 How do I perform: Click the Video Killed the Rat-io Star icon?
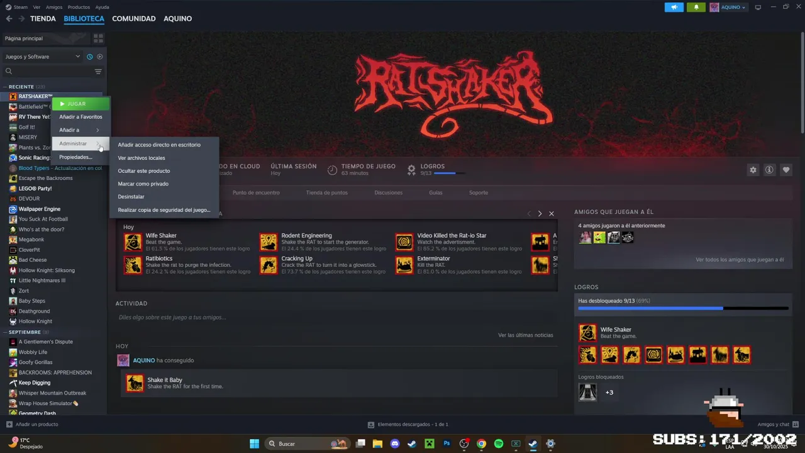pyautogui.click(x=404, y=242)
